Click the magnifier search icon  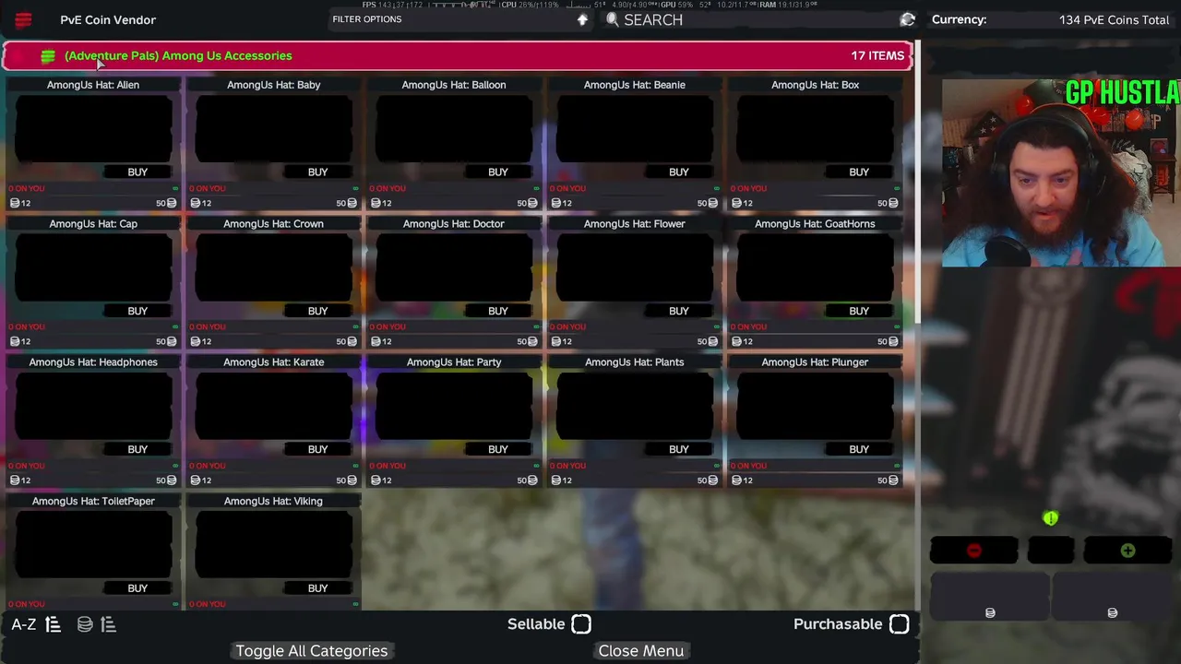point(612,19)
